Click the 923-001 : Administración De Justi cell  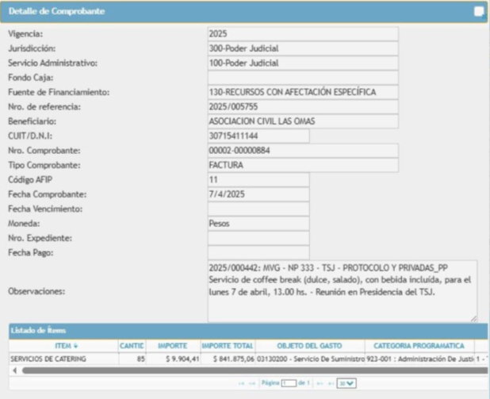point(419,359)
